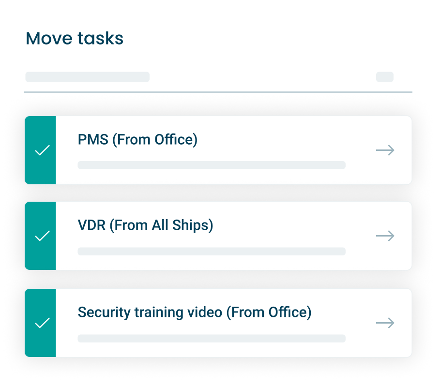Toggle the VDR (From All Ships) checkbox
Image resolution: width=440 pixels, height=386 pixels.
[43, 237]
